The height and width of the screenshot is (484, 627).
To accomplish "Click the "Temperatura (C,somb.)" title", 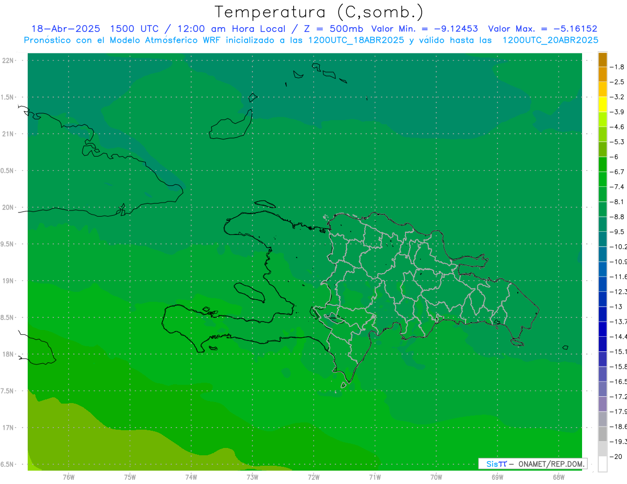I will click(x=319, y=13).
